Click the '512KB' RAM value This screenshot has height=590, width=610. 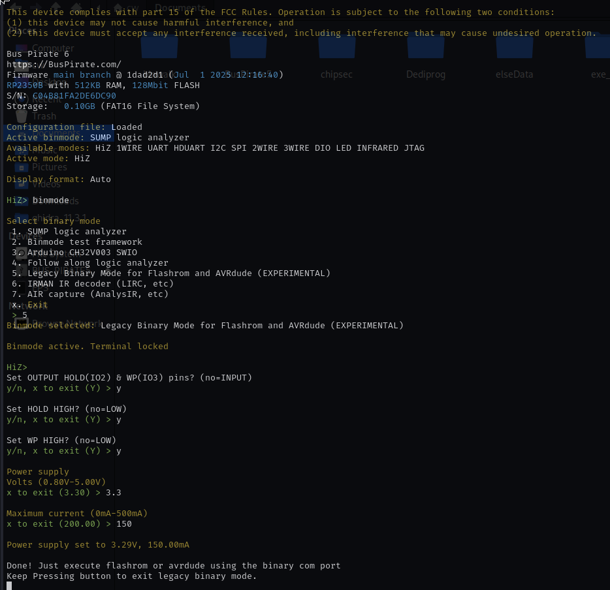tap(87, 85)
